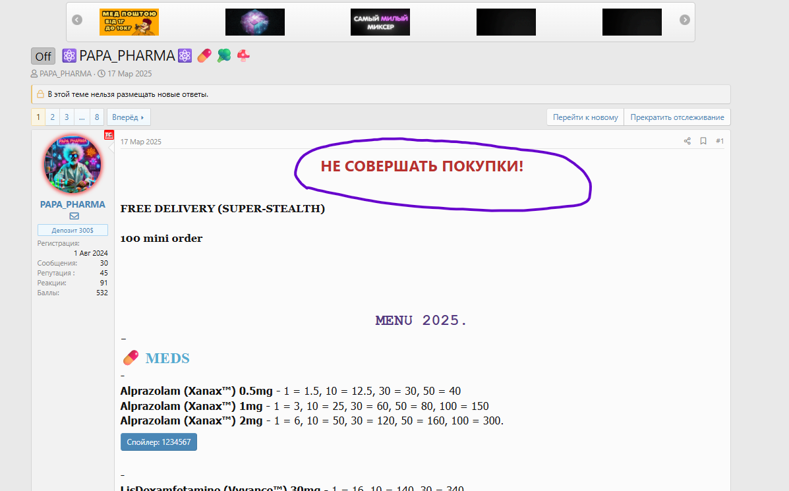
Task: Click the Баллы value 532
Action: pyautogui.click(x=102, y=293)
